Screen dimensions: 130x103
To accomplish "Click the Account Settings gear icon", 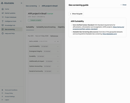I will (x=2, y=96).
